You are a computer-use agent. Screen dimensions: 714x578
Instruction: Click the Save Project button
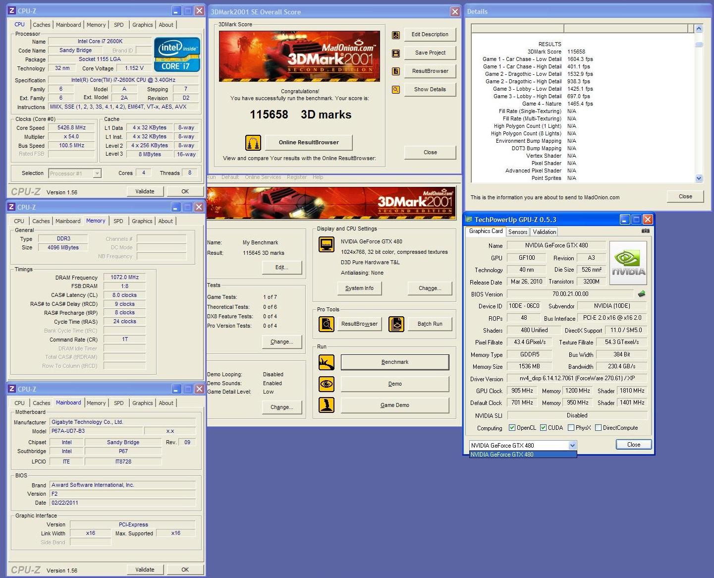pyautogui.click(x=430, y=53)
